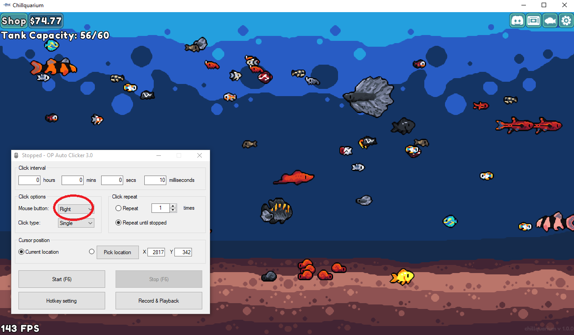The image size is (574, 335).
Task: Click the large grey stingray fish
Action: coord(369,97)
